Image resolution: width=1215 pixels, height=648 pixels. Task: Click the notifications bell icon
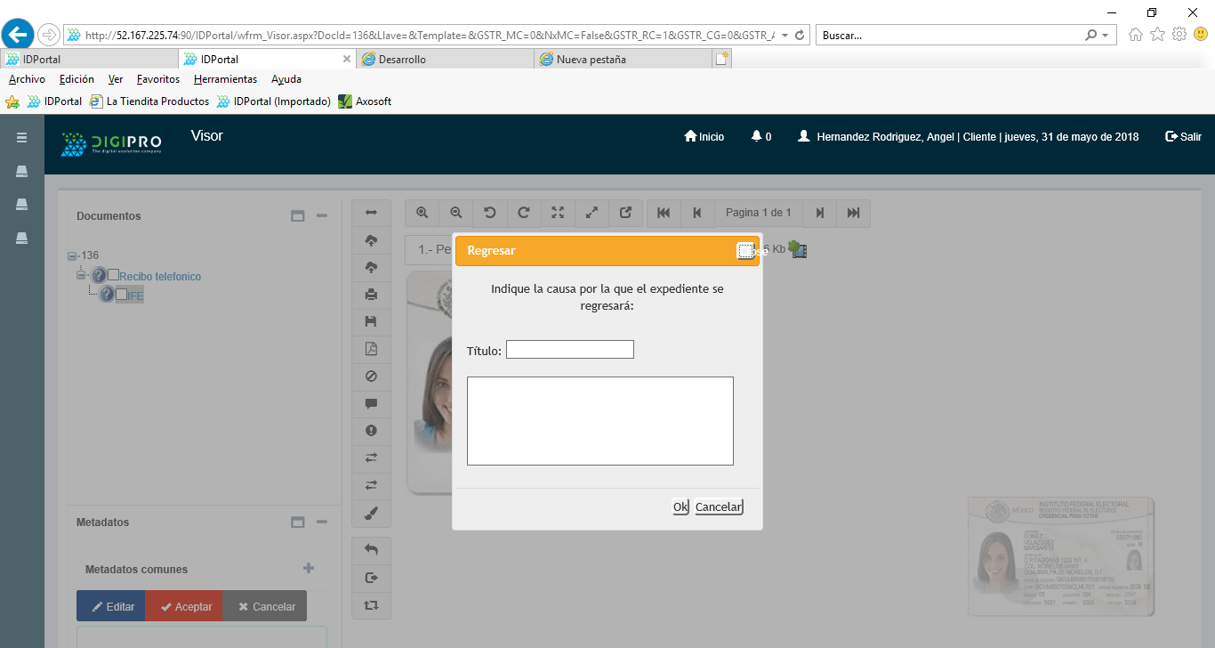757,136
